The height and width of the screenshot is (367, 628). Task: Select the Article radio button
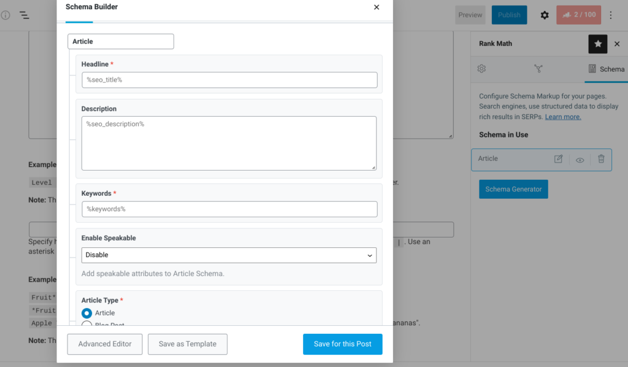(x=86, y=313)
